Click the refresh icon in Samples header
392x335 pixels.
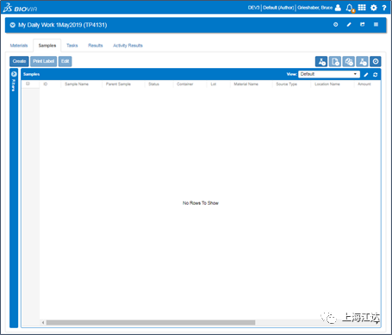coord(376,75)
